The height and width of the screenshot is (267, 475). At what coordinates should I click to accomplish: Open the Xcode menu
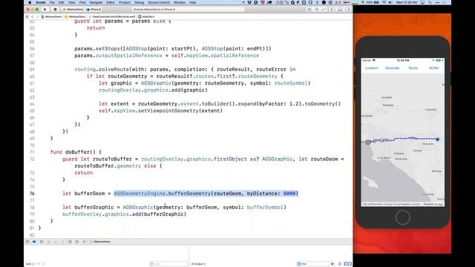[x=40, y=2]
